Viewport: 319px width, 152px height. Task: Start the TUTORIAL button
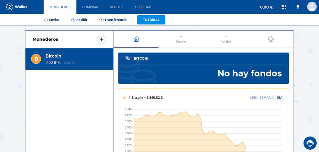click(x=151, y=20)
